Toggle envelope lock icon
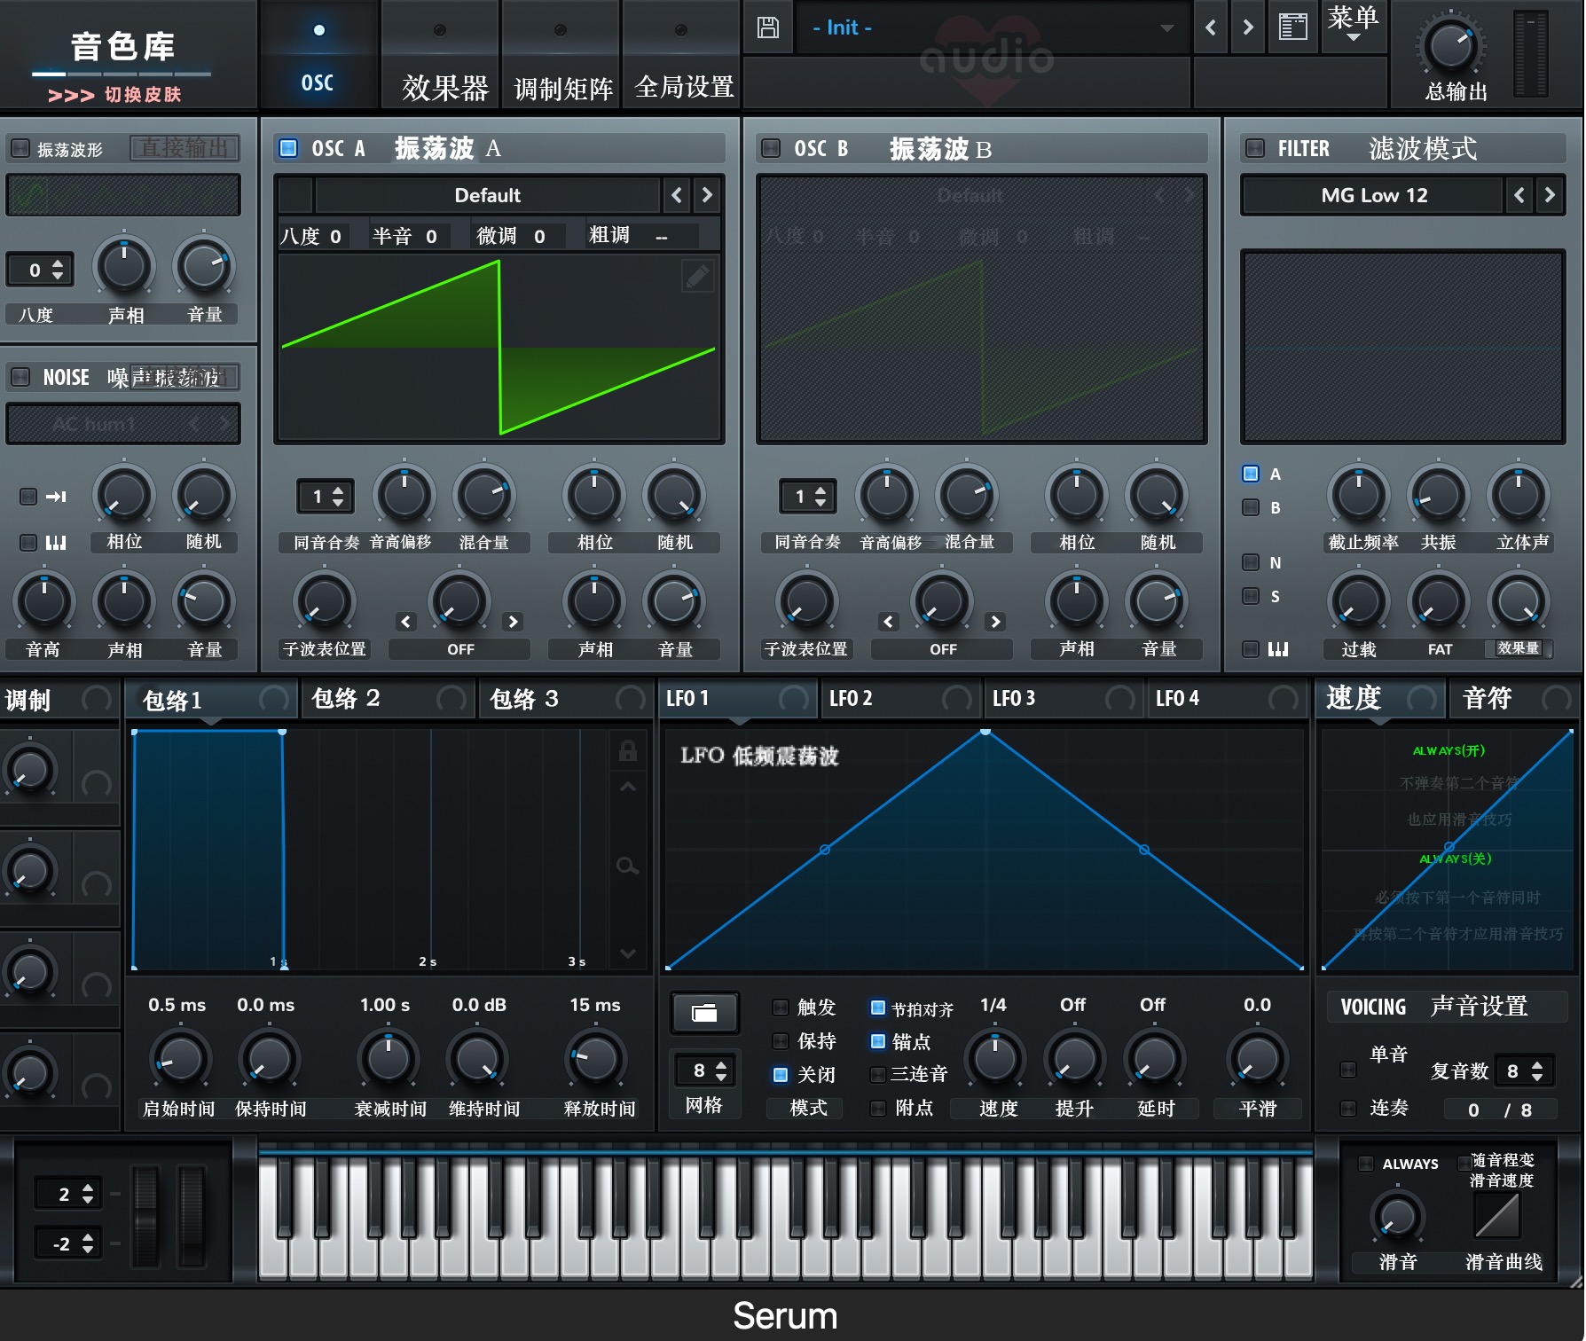Screen dimensions: 1586x1341 628,750
